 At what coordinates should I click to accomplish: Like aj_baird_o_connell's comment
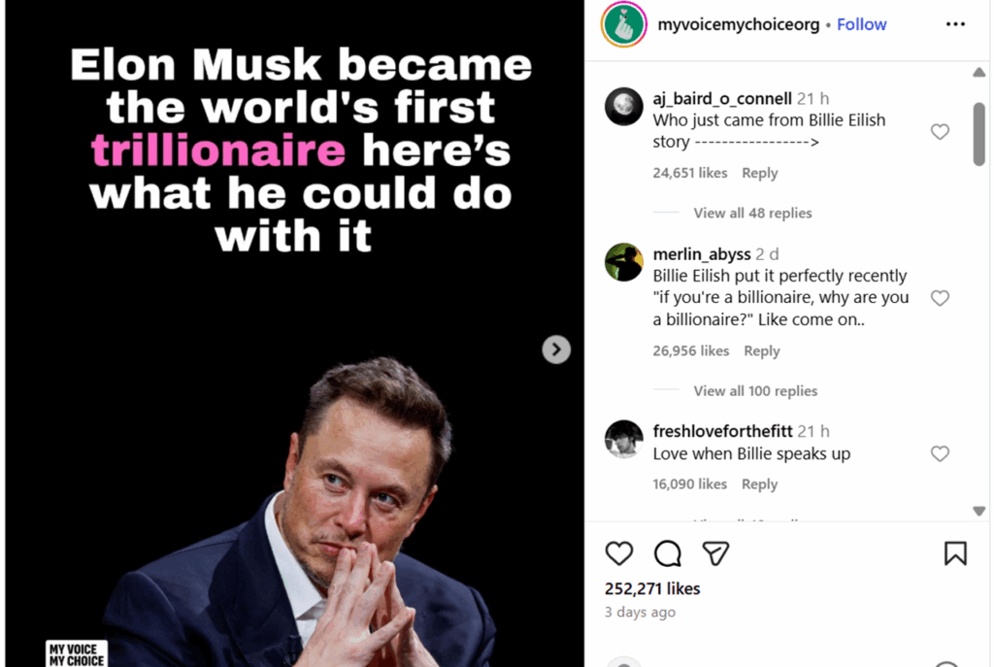point(940,132)
